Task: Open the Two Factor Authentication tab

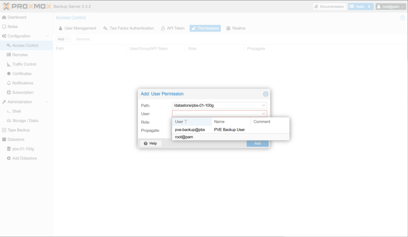Action: [128, 28]
